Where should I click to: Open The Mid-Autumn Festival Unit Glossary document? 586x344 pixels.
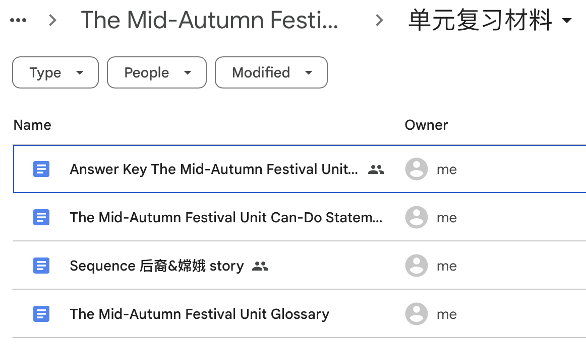[199, 314]
